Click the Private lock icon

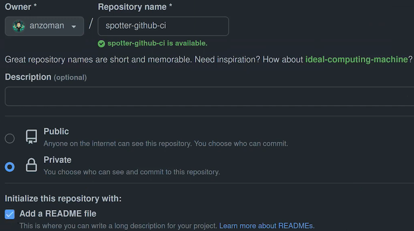[x=31, y=165]
